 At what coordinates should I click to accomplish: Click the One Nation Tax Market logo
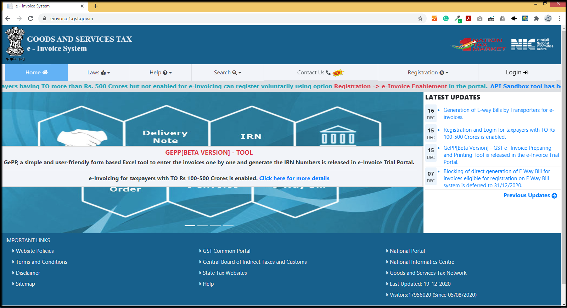coord(478,45)
